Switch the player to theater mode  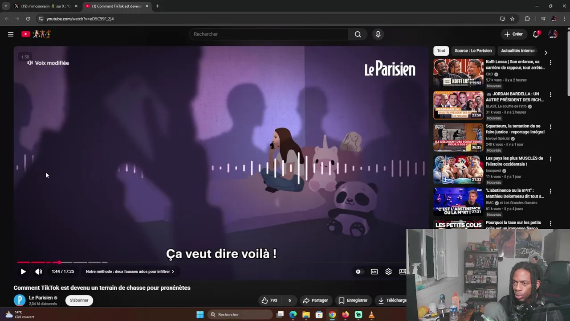point(403,272)
